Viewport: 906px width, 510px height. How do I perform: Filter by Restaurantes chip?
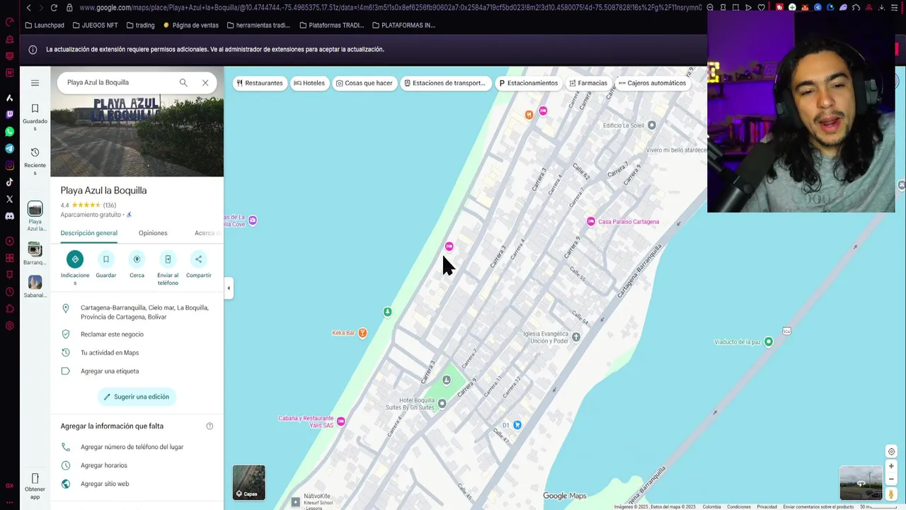(260, 83)
